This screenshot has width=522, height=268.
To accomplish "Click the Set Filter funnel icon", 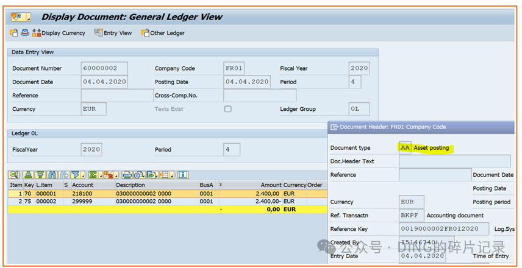I will pos(77,175).
